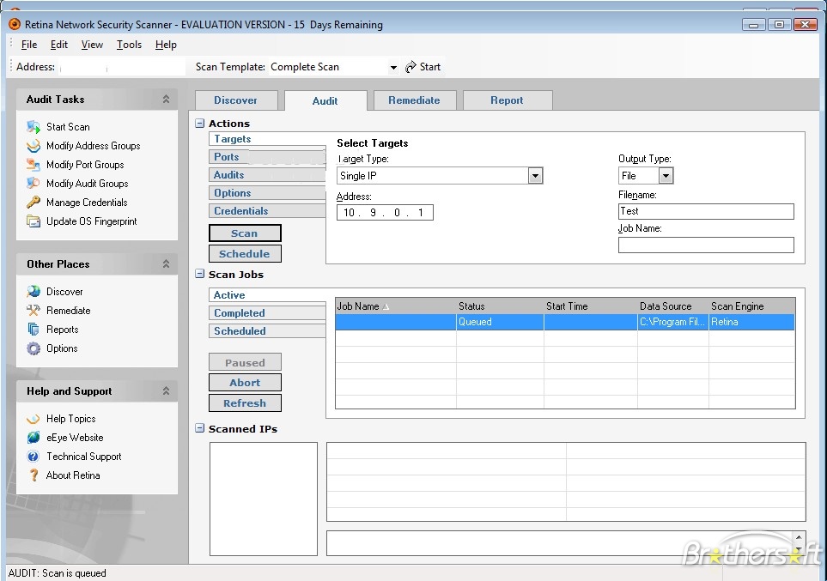Click the Options gear icon in Other Places
Viewport: 827px width, 581px height.
click(33, 348)
